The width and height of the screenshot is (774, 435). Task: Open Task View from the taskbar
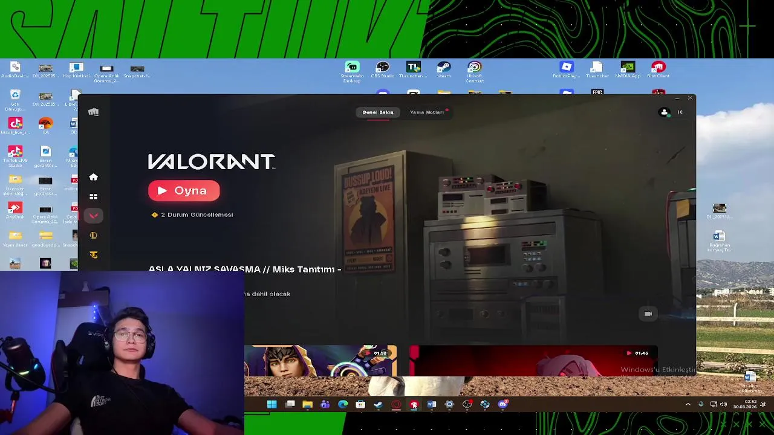click(x=290, y=404)
